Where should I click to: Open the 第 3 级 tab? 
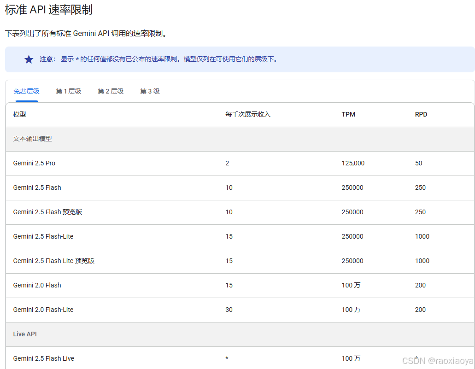click(150, 91)
